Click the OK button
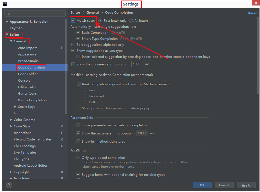 (x=202, y=185)
